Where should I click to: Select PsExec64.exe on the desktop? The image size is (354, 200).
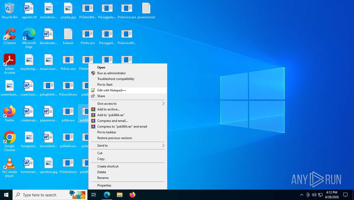click(x=68, y=88)
